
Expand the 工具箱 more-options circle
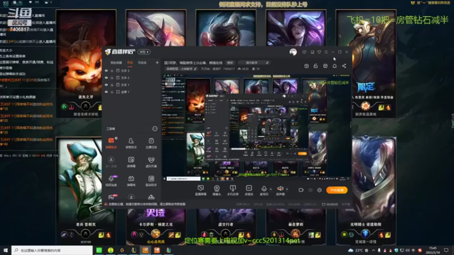(155, 129)
